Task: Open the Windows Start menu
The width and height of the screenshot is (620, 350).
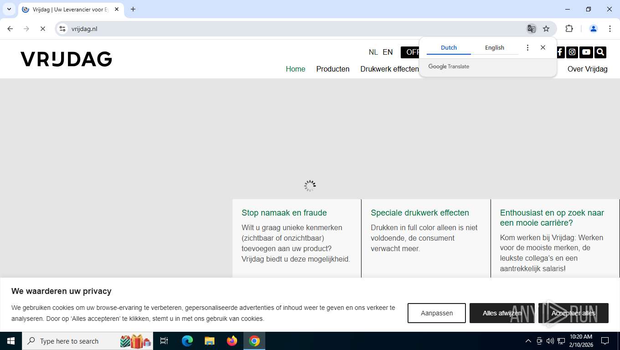Action: [x=11, y=341]
